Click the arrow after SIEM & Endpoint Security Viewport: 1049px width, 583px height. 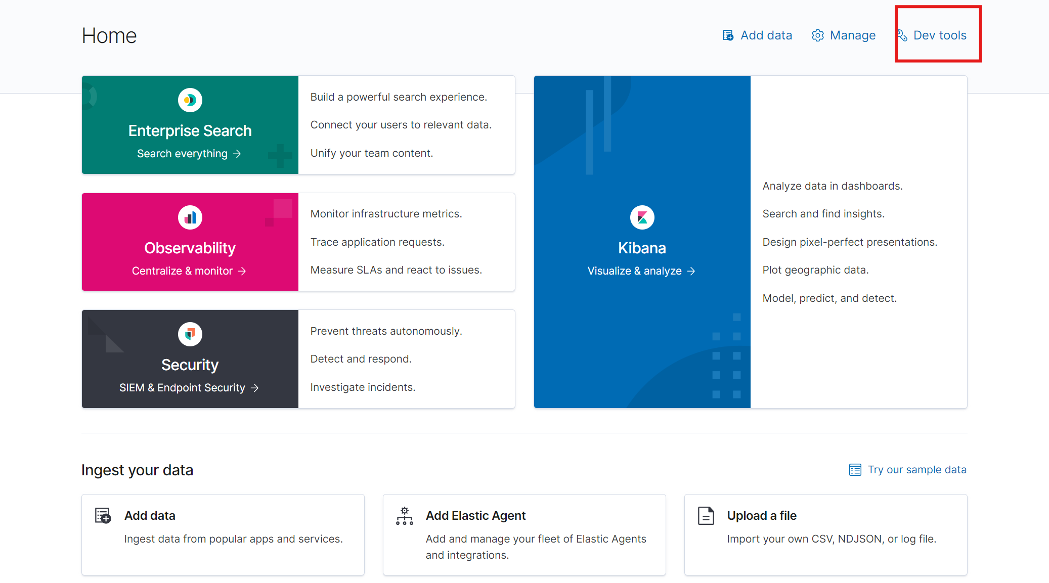254,388
